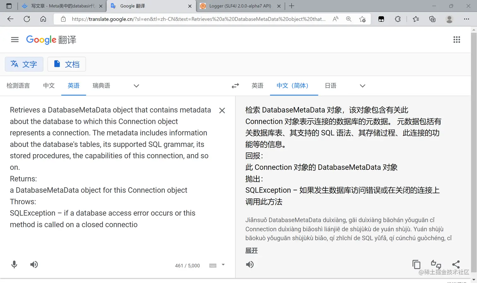Listen to the source text
Screen dimensions: 477x283
(34, 264)
